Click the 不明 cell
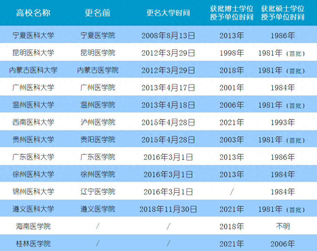The height and width of the screenshot is (251, 317). point(283,226)
